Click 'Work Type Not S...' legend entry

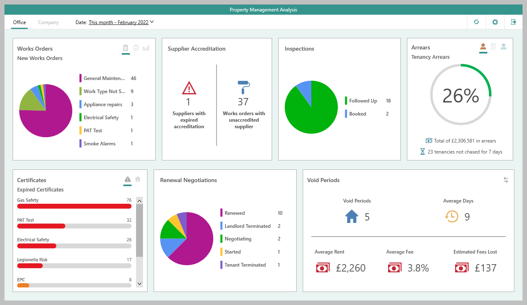point(104,91)
